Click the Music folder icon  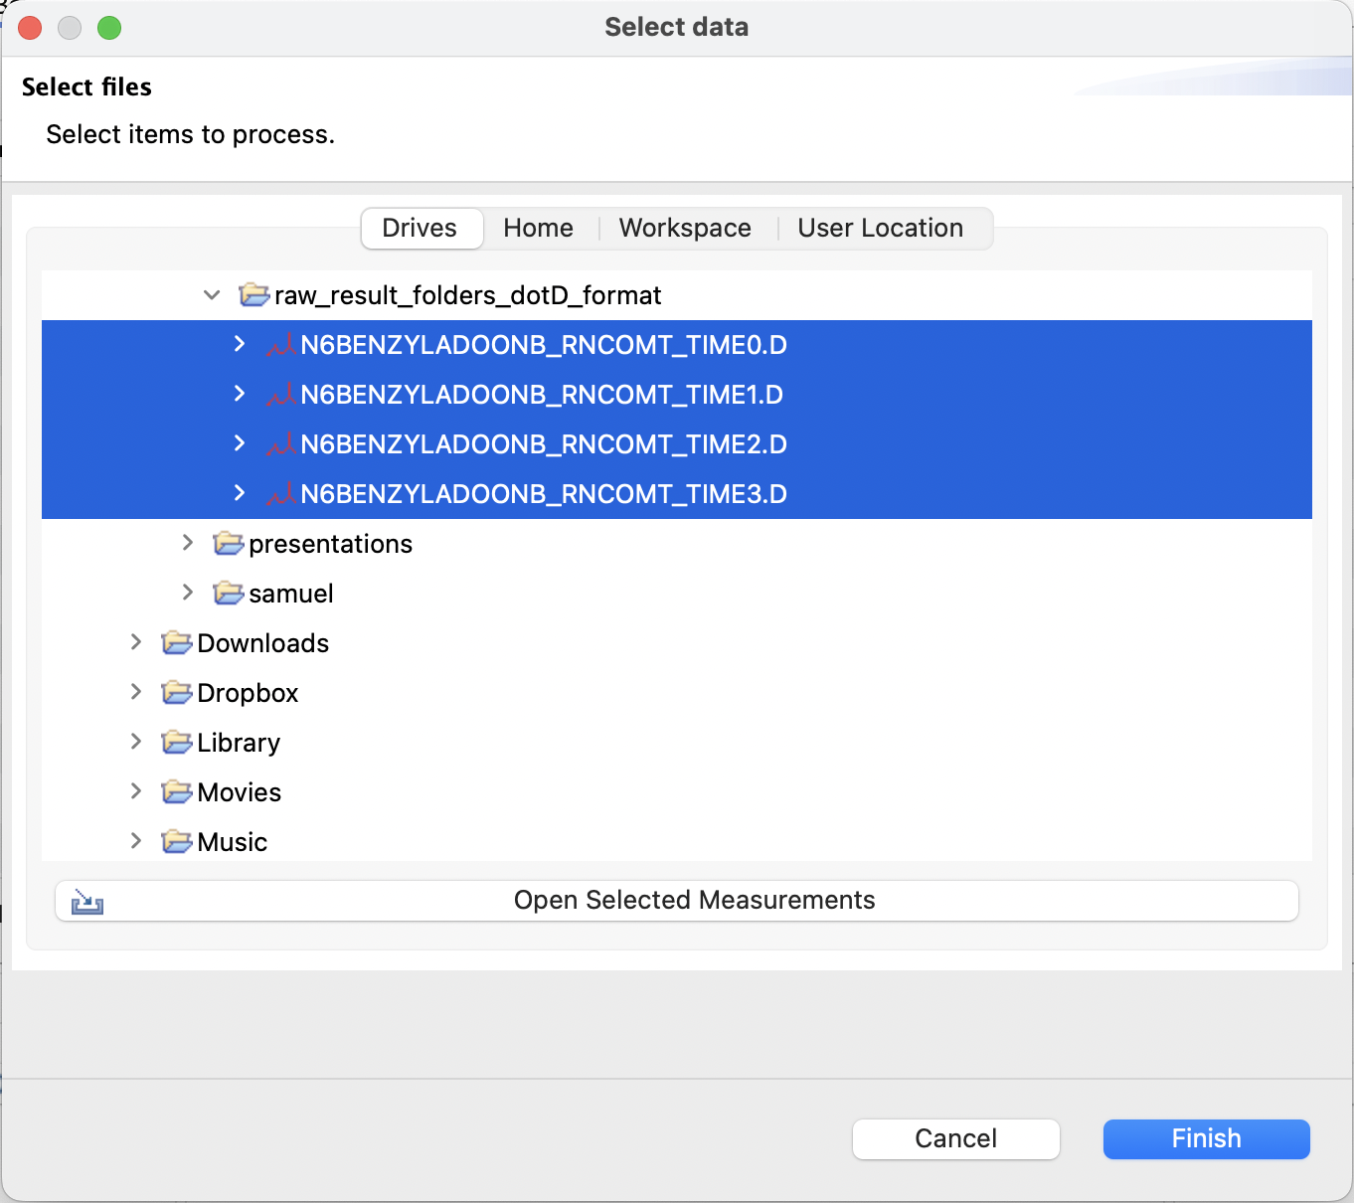coord(177,842)
